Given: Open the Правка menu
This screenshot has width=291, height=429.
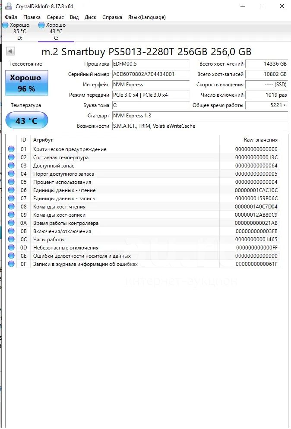Looking at the screenshot, I should [x=32, y=17].
